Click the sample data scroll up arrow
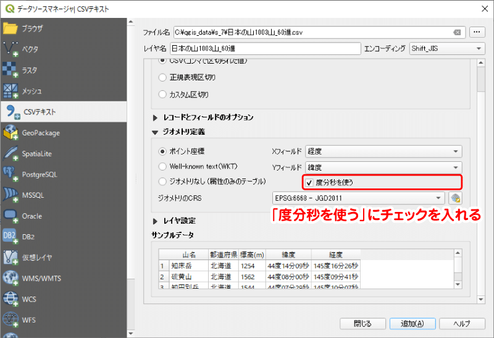494x338 pixels. (458, 253)
